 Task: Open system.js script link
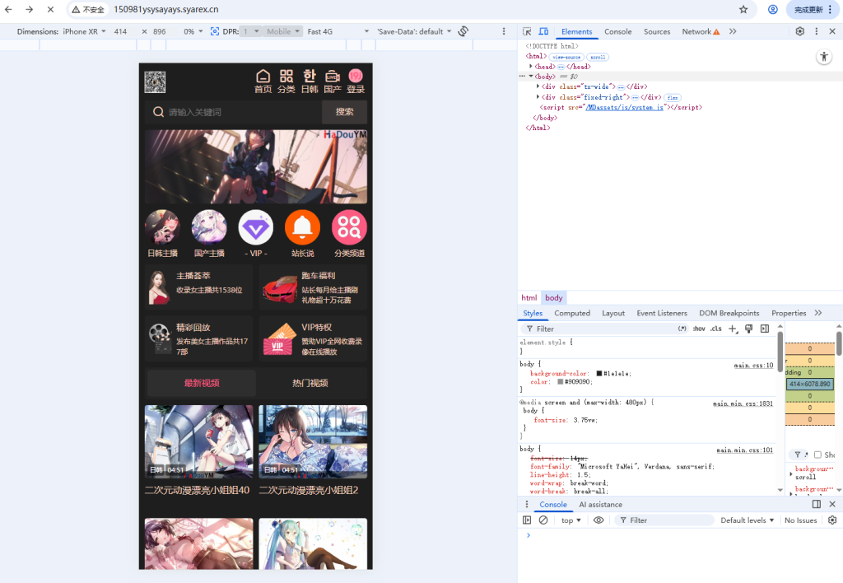(x=624, y=107)
